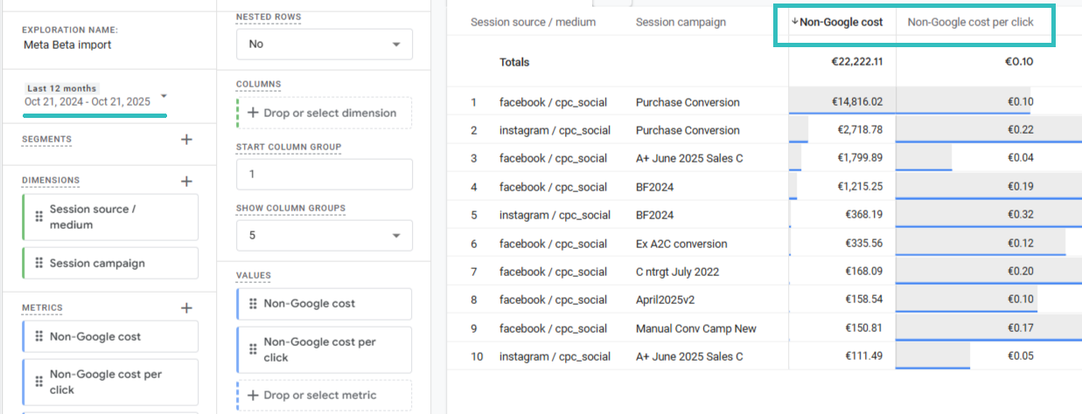The height and width of the screenshot is (414, 1082).
Task: Grab drag handle of Session campaign dimension
Action: click(x=38, y=264)
